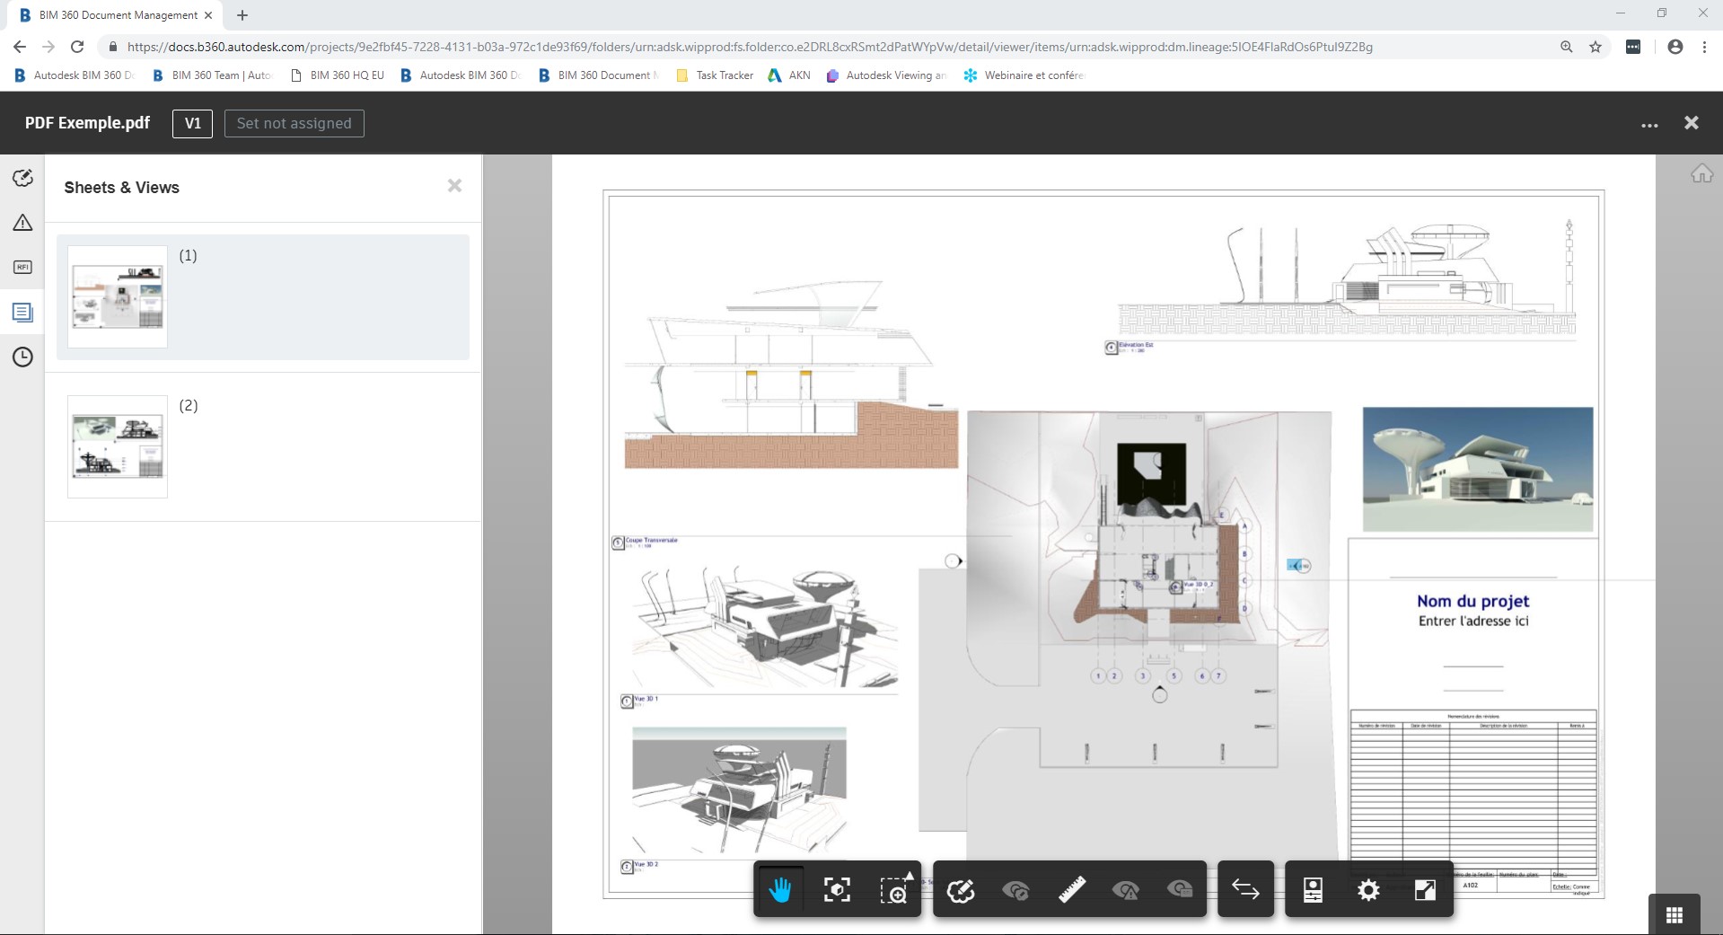Open the Markup tool
This screenshot has height=935, width=1723.
point(961,890)
